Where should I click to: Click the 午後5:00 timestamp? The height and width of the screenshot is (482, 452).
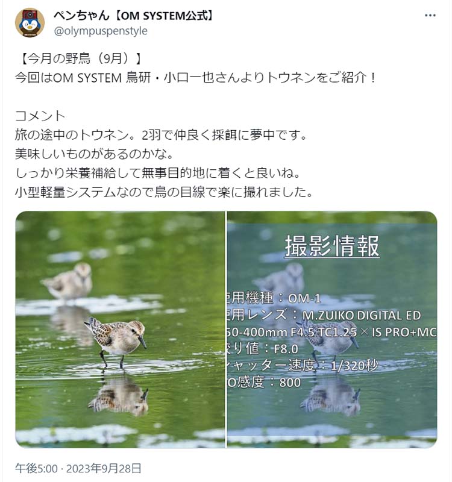click(36, 469)
